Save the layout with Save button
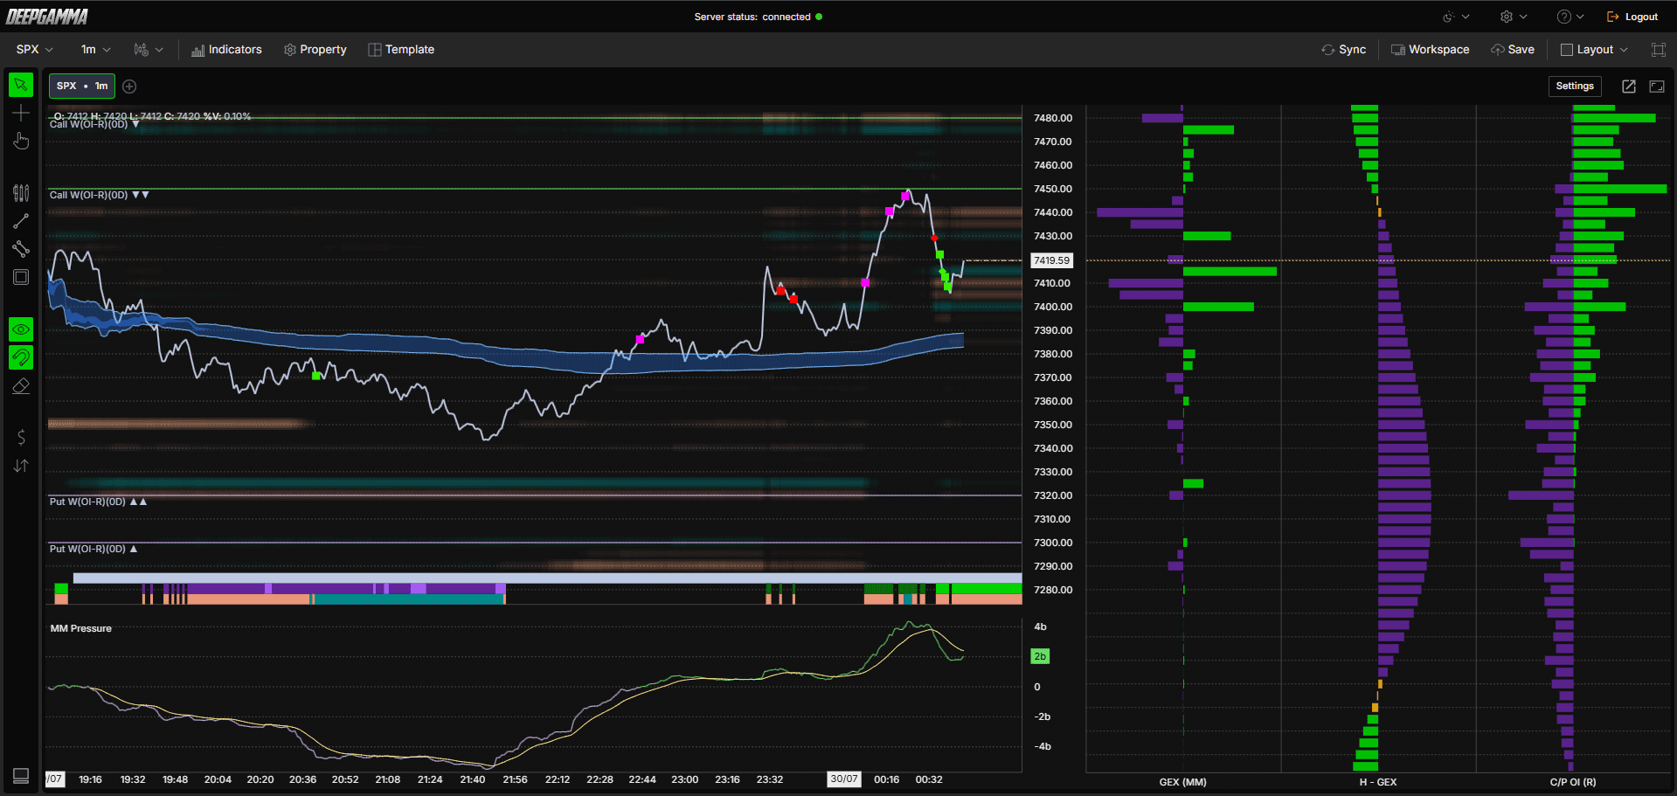The width and height of the screenshot is (1677, 796). pyautogui.click(x=1513, y=50)
